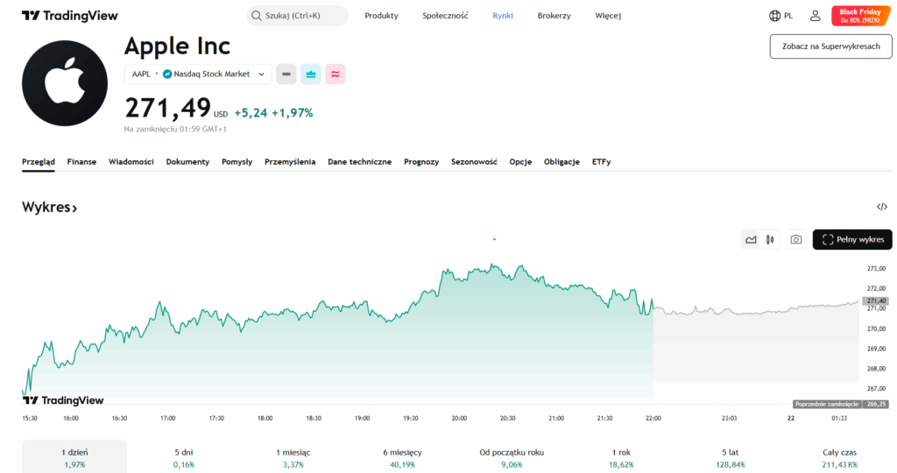Click the Nasdaq Stock Market exchange icon
Viewport: 897px width, 473px height.
[x=167, y=74]
